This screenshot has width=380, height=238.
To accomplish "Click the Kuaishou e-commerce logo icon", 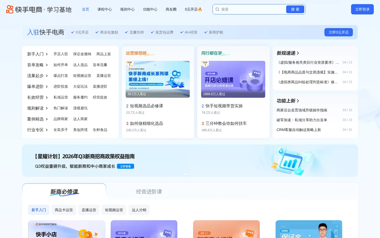I will click(x=10, y=9).
